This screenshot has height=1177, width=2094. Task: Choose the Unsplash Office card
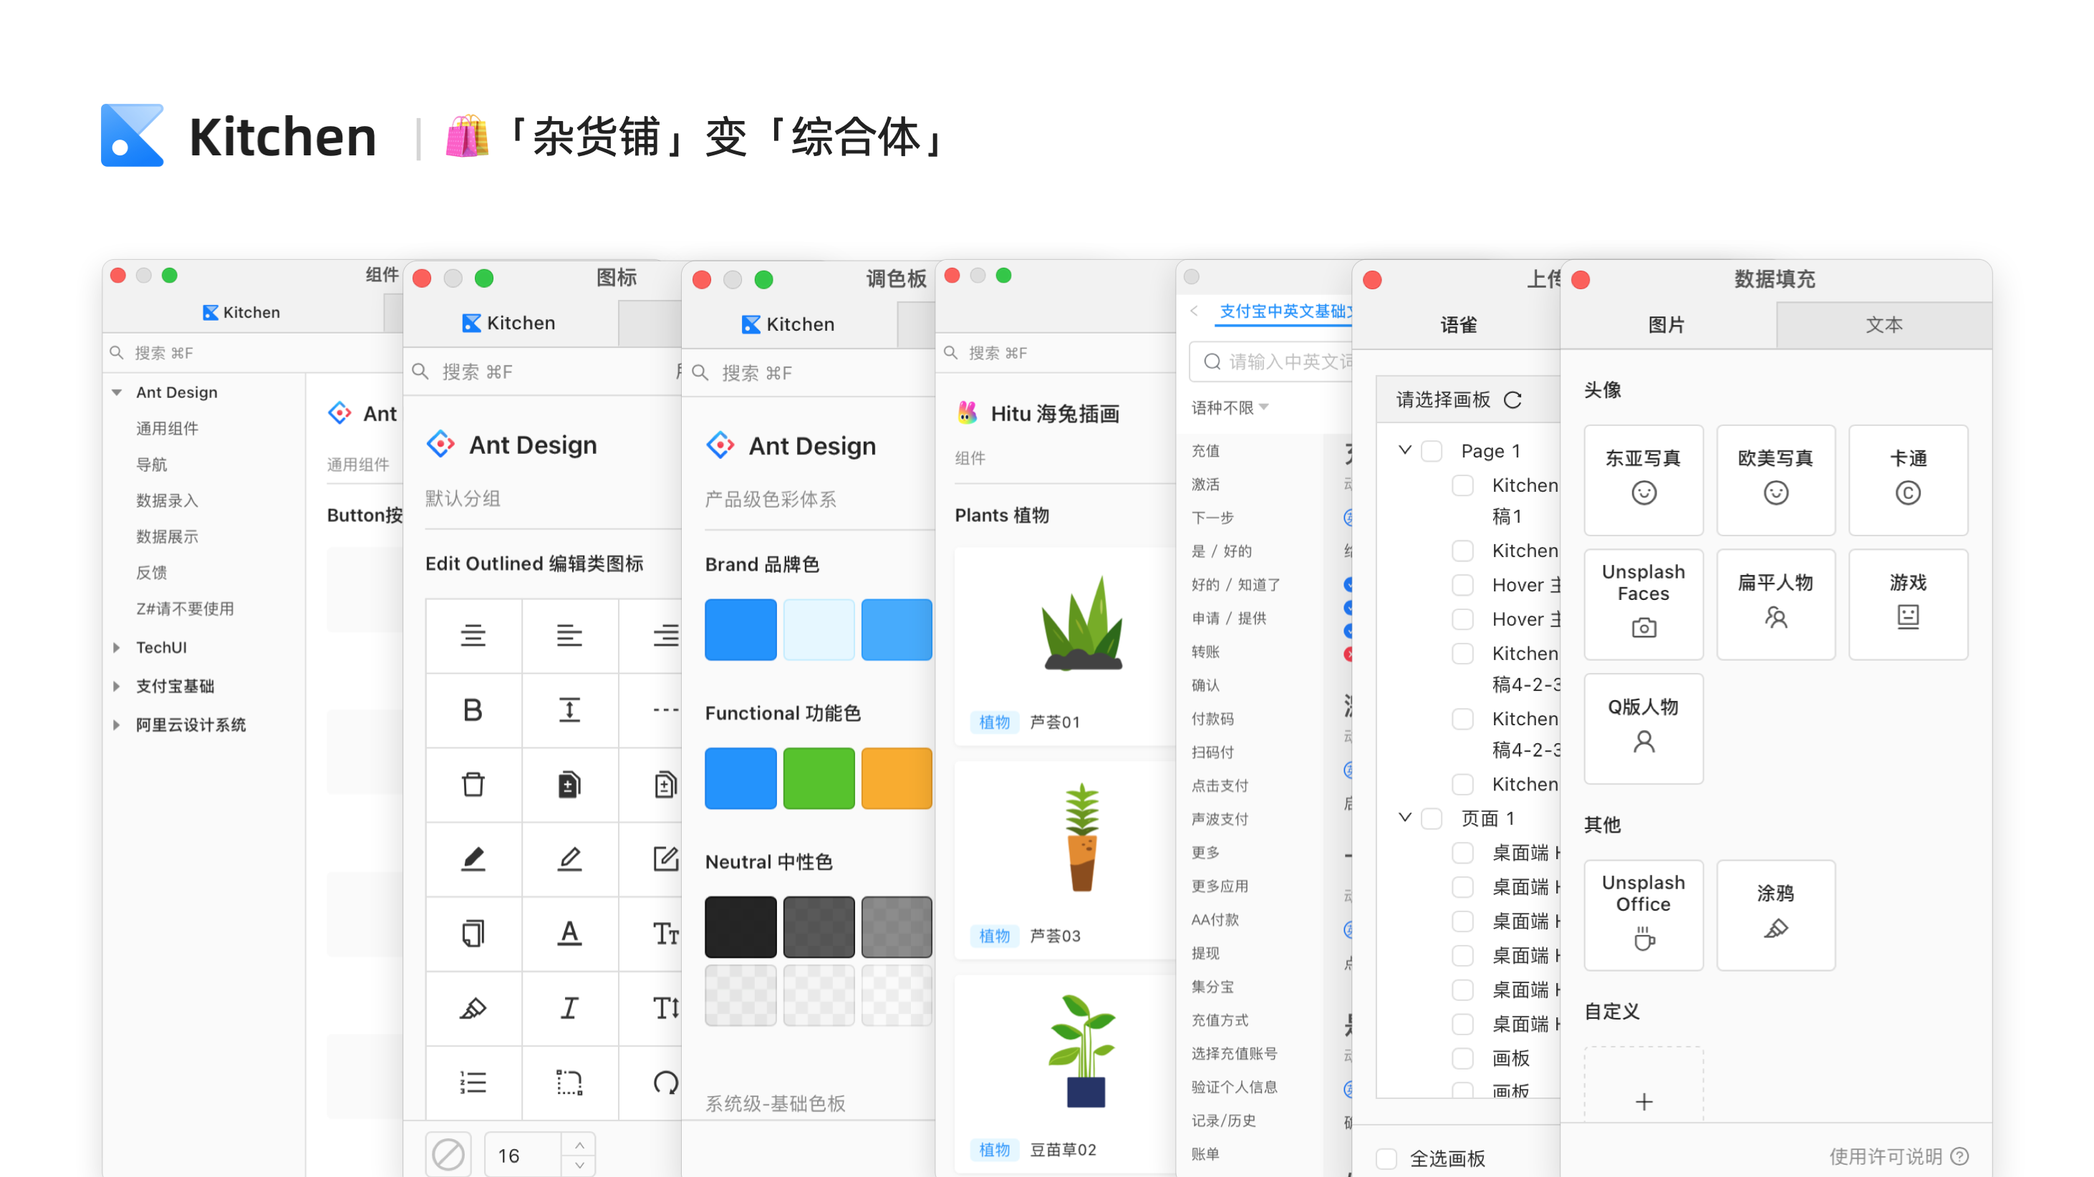(1643, 914)
